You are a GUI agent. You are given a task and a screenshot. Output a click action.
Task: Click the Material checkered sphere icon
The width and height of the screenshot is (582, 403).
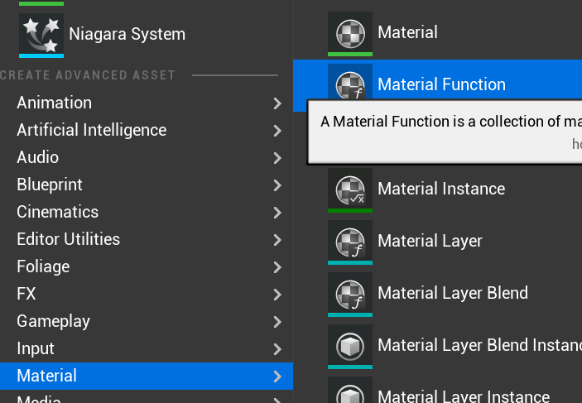point(350,33)
